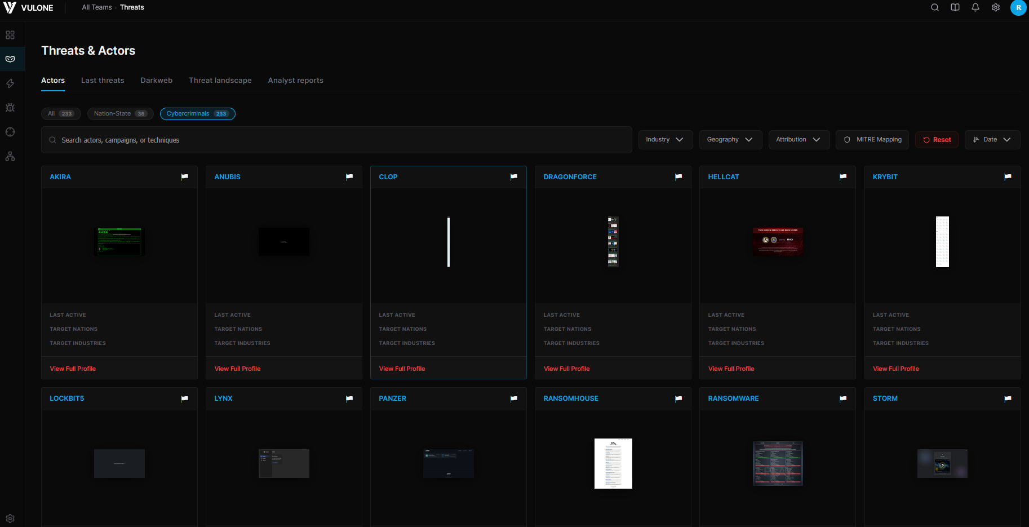Viewport: 1029px width, 527px height.
Task: Expand the Industry dropdown
Action: (x=664, y=140)
